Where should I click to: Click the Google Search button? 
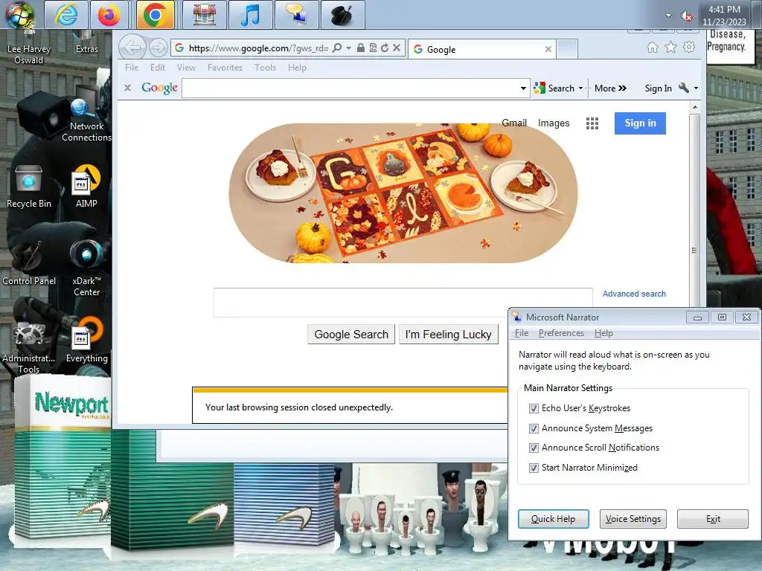(x=351, y=335)
